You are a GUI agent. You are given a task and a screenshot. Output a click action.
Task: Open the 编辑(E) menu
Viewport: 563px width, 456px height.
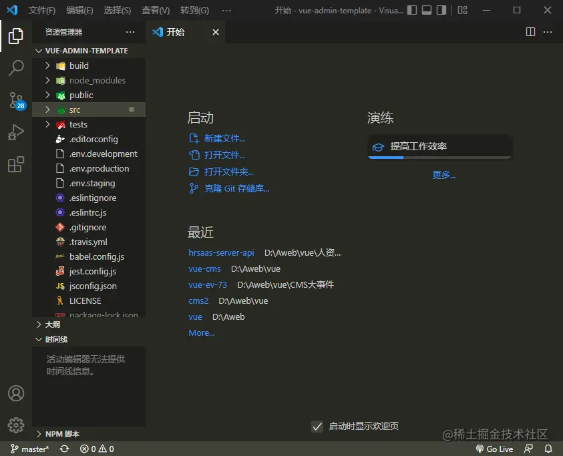tap(79, 10)
